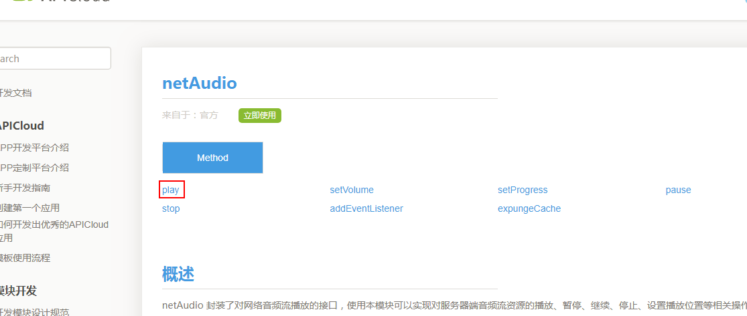The image size is (747, 316).
Task: Open APP开发平台介绍 in the sidebar
Action: [x=33, y=148]
